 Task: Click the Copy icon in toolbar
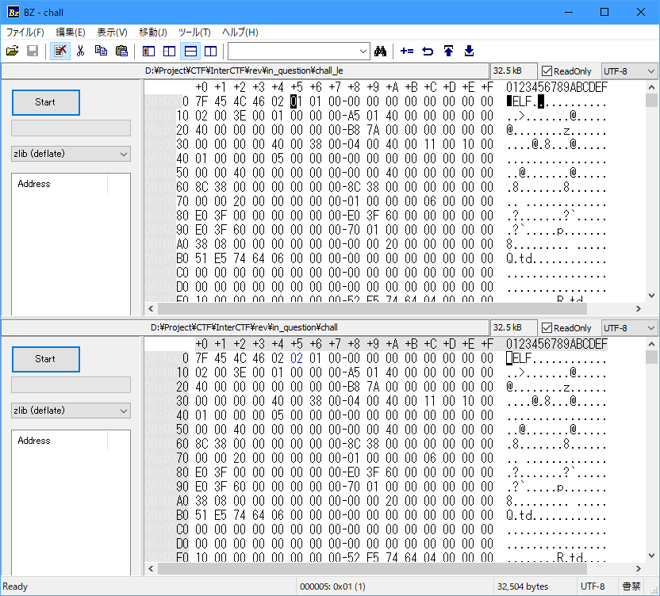point(101,52)
